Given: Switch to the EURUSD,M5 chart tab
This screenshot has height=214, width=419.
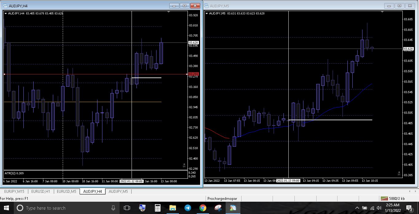Looking at the screenshot, I should 66,191.
